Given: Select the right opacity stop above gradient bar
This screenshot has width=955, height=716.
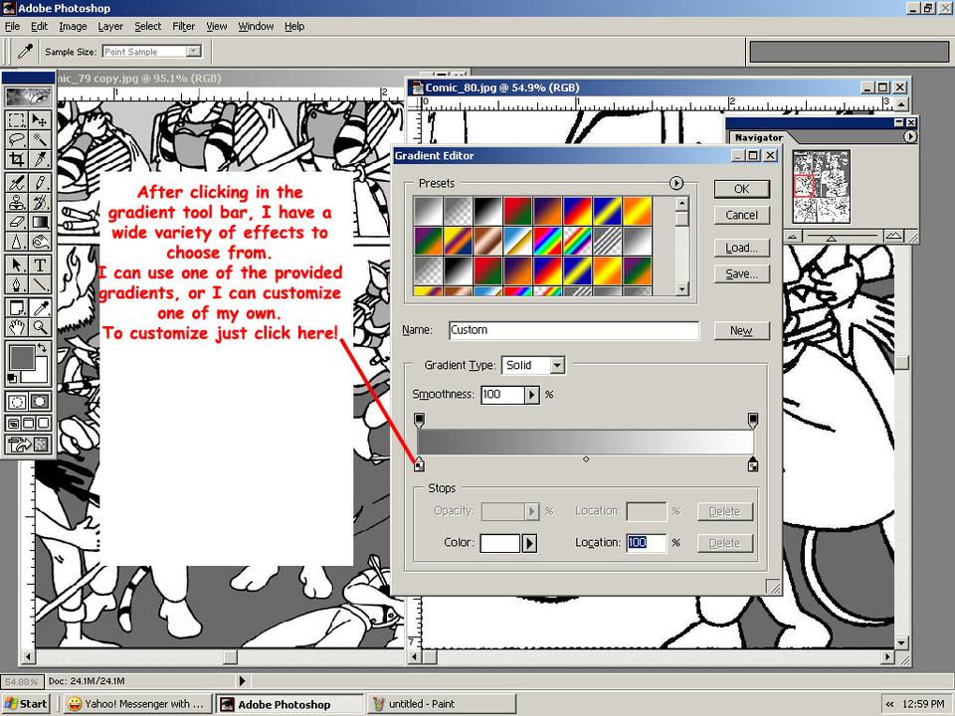Looking at the screenshot, I should click(753, 420).
